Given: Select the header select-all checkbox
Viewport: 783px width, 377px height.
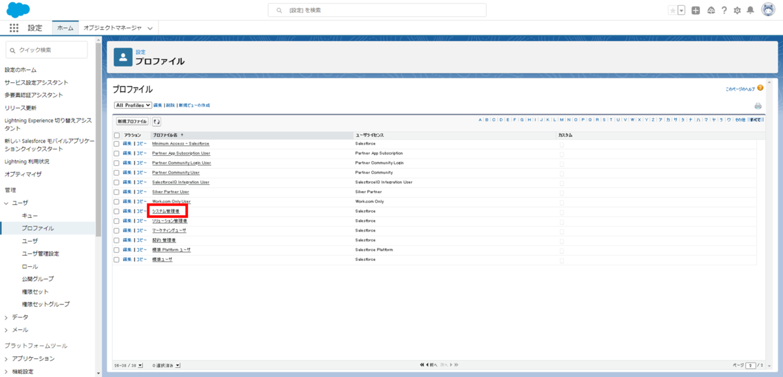Looking at the screenshot, I should (x=116, y=135).
